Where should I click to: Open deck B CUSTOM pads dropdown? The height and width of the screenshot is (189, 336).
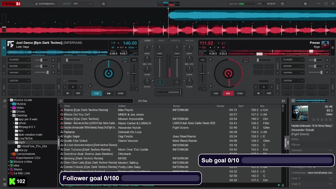coord(293,81)
